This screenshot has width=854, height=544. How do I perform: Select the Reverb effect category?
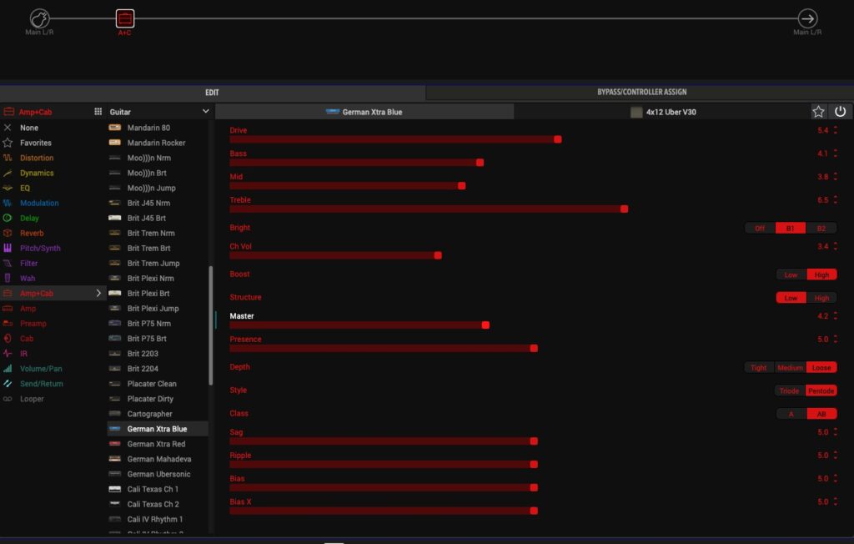coord(32,233)
